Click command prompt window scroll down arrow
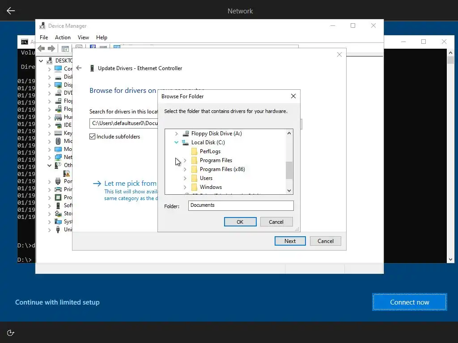Image resolution: width=458 pixels, height=343 pixels. (x=450, y=259)
